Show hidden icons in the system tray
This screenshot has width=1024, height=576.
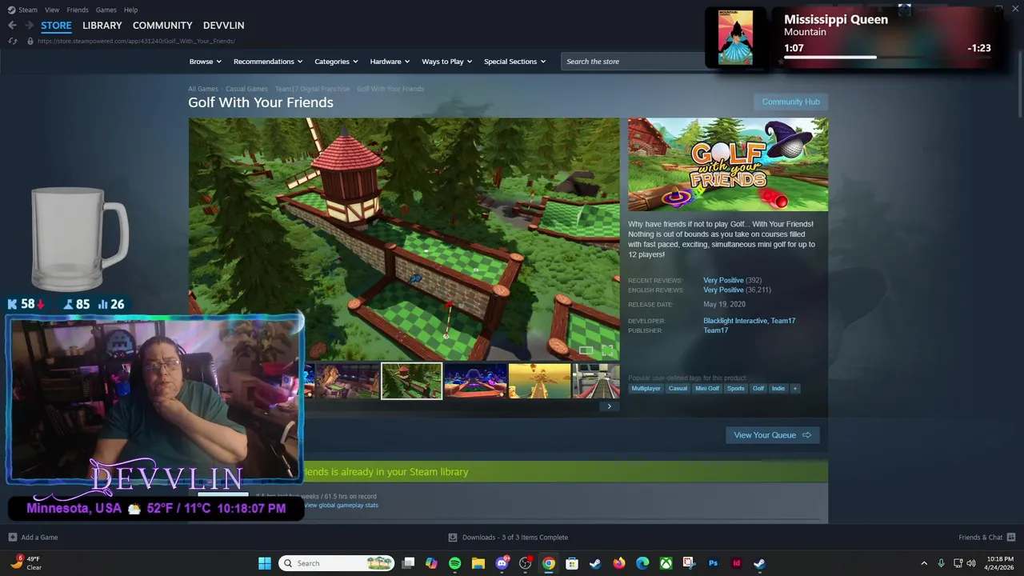[924, 563]
